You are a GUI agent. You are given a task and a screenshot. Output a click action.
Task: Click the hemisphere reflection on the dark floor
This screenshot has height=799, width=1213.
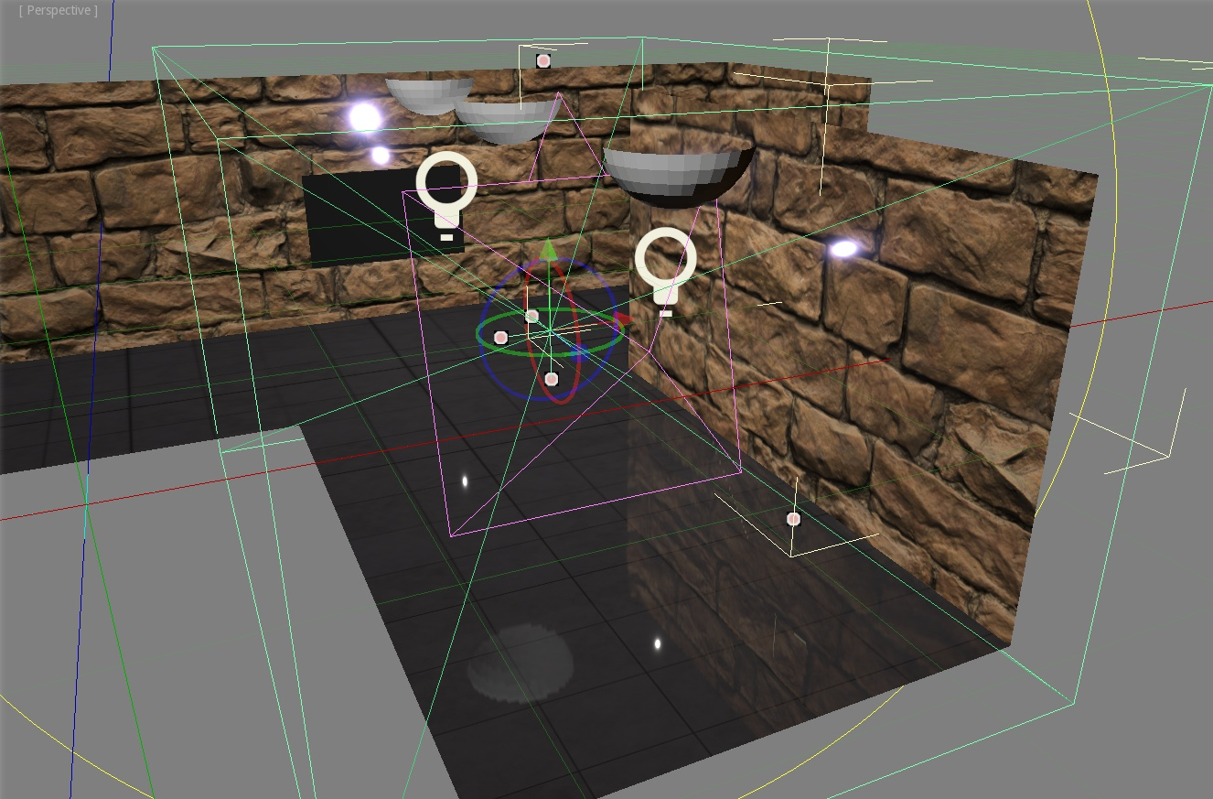520,663
